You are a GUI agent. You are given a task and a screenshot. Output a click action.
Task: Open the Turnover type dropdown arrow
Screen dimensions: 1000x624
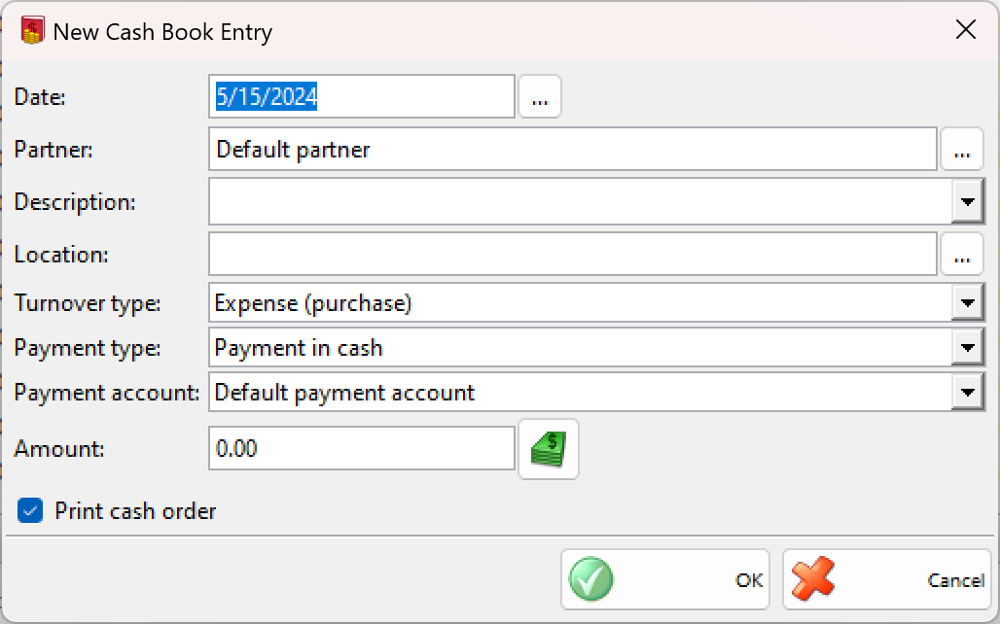click(967, 303)
